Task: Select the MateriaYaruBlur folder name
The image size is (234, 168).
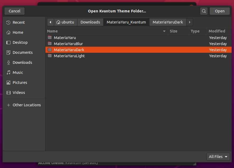Action: coord(68,44)
